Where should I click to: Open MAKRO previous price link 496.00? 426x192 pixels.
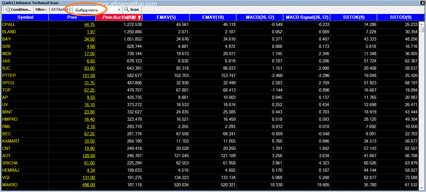[x=88, y=185]
